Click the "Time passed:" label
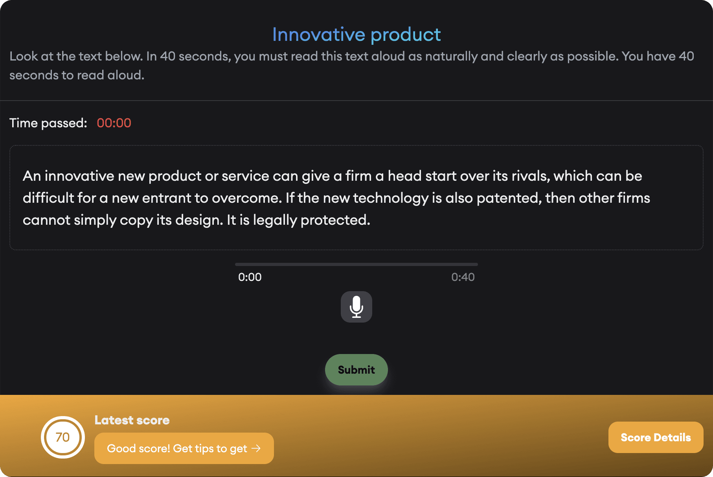The height and width of the screenshot is (477, 713). click(48, 123)
